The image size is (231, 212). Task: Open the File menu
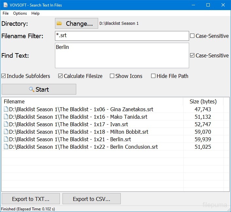[x=6, y=13]
